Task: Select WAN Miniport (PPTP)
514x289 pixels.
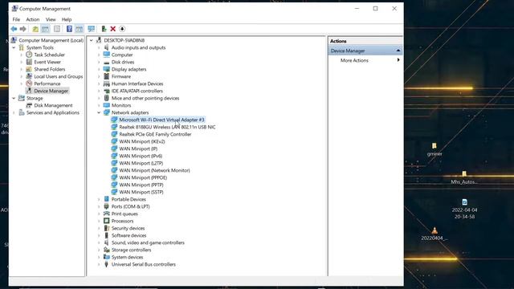Action: (141, 185)
